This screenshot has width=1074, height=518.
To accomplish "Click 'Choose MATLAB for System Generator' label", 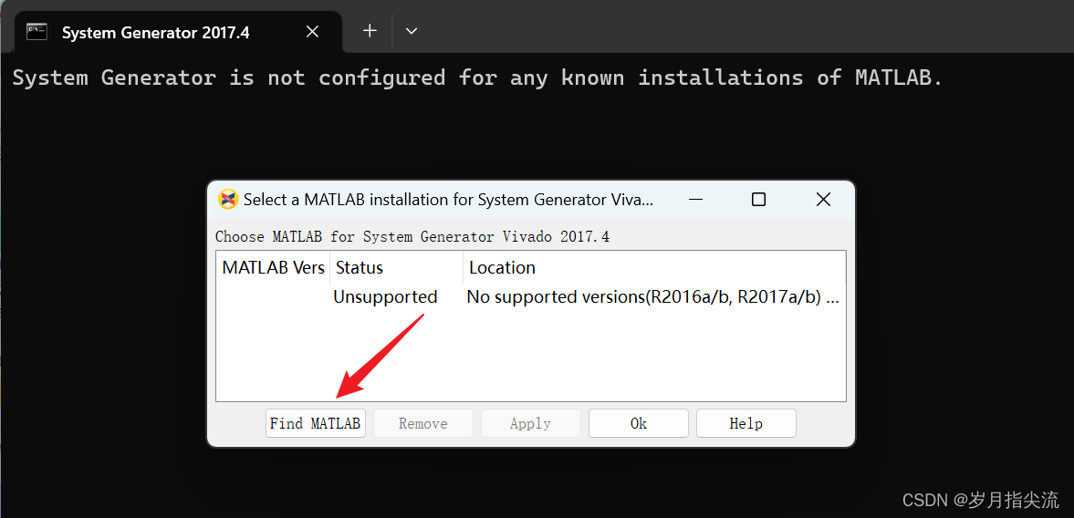I will click(x=412, y=237).
